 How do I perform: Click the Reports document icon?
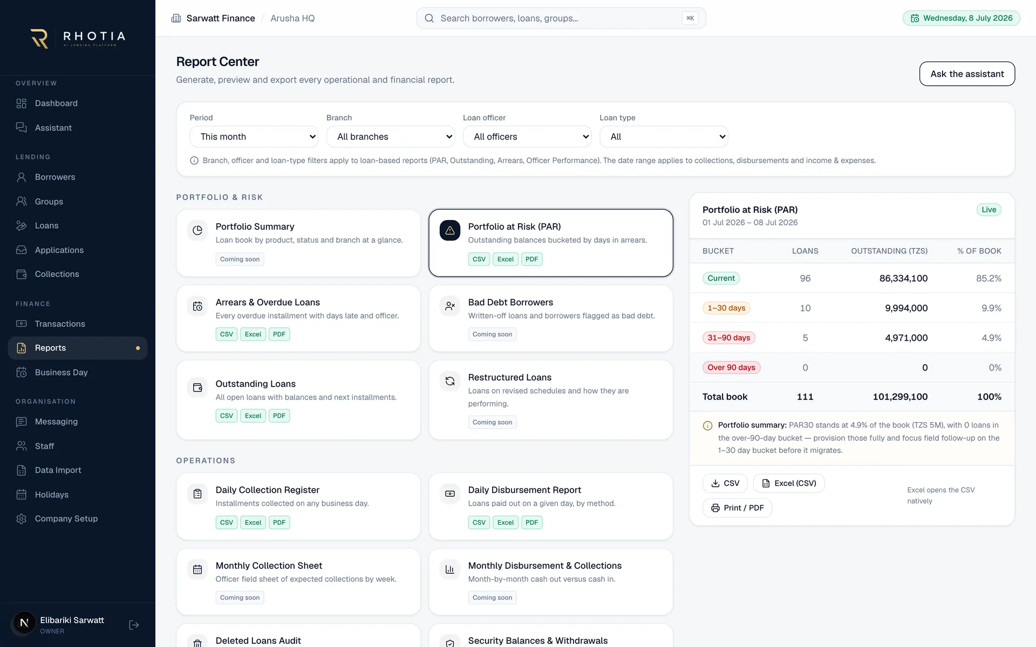tap(22, 348)
